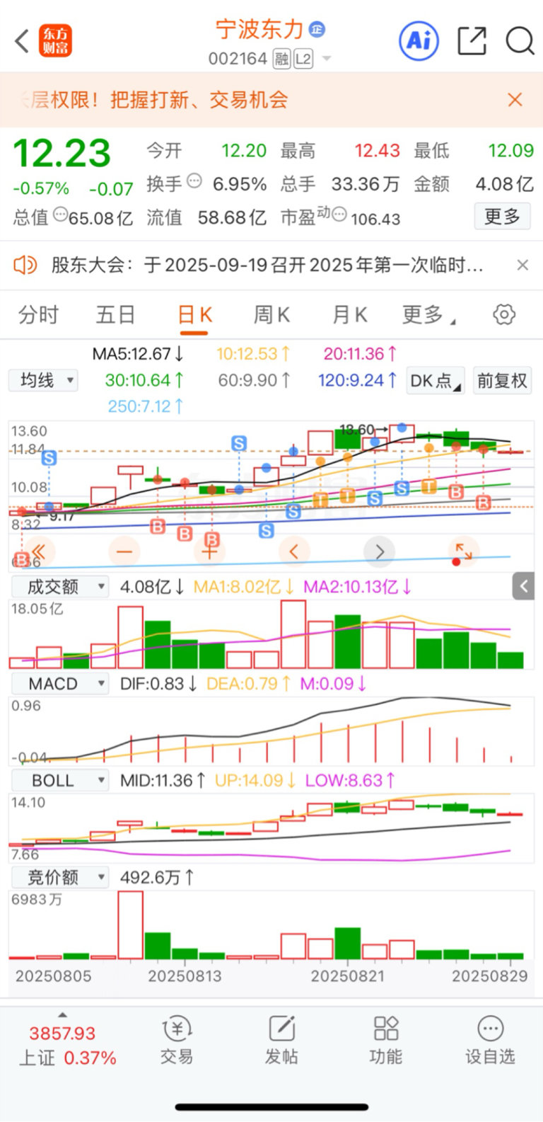543x1122 pixels.
Task: Open the 功能 functions icon
Action: coord(386,1041)
